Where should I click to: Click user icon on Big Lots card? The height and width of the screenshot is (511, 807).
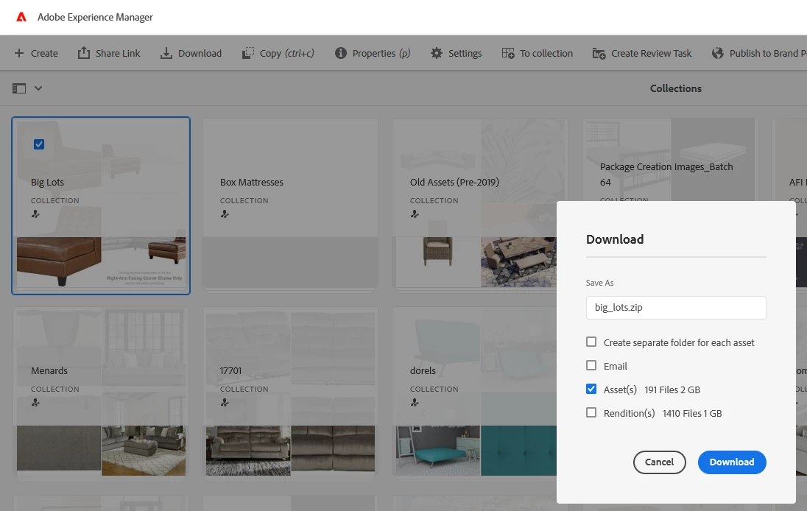click(x=35, y=214)
